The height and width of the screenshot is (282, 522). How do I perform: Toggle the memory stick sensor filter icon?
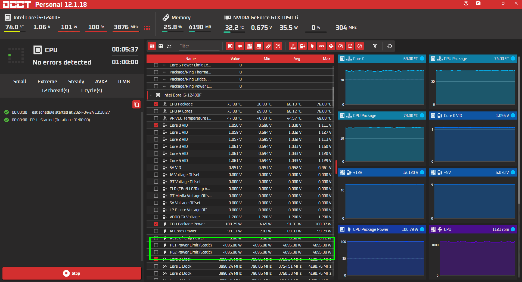[268, 46]
